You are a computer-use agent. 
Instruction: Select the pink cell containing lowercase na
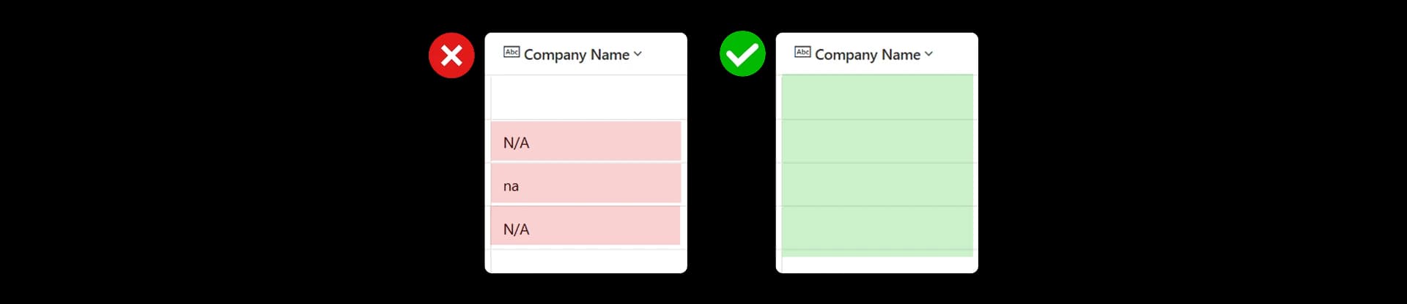click(x=586, y=183)
